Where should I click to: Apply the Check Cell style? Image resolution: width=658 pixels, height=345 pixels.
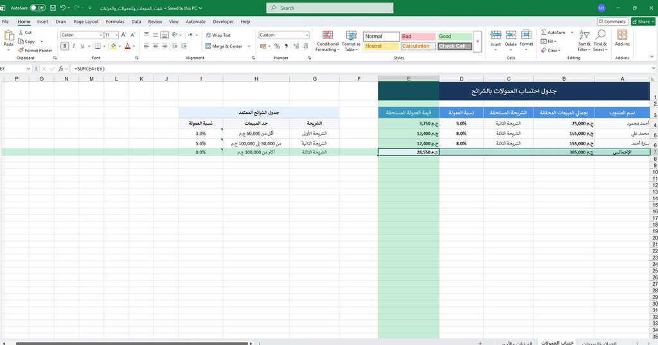pos(455,46)
